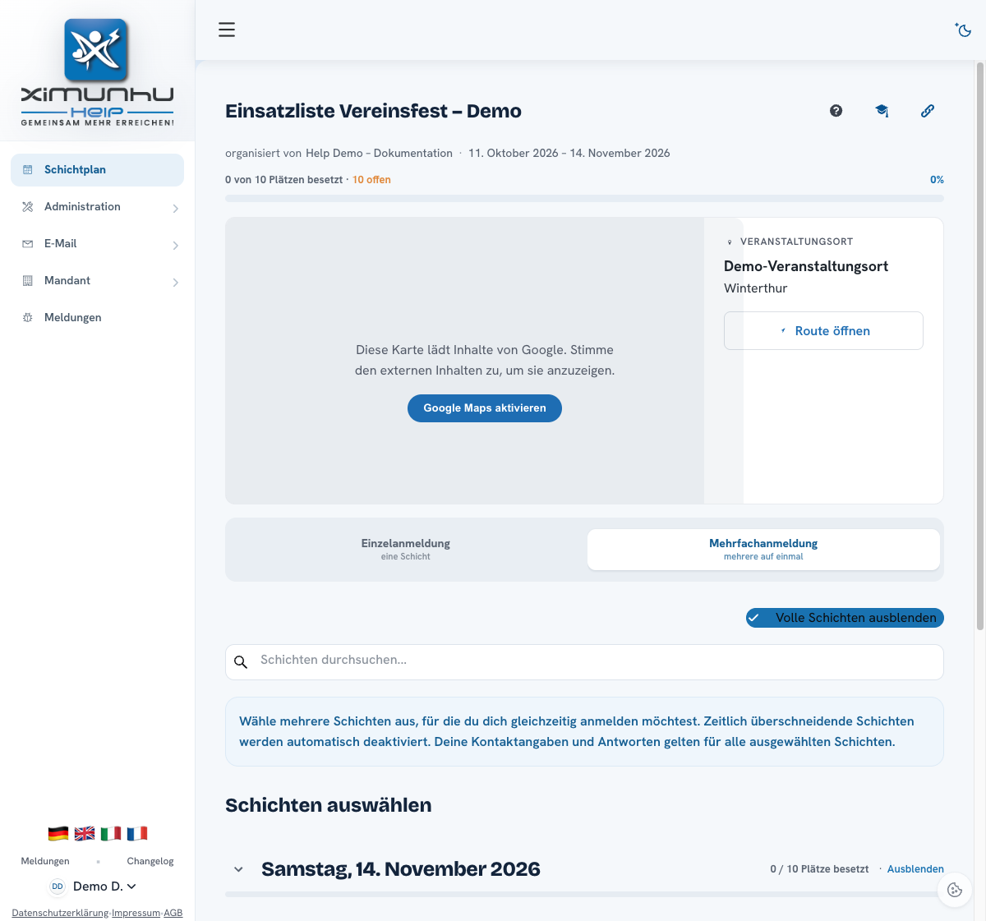This screenshot has height=921, width=986.
Task: Open Schichtplan in sidebar
Action: 97,170
